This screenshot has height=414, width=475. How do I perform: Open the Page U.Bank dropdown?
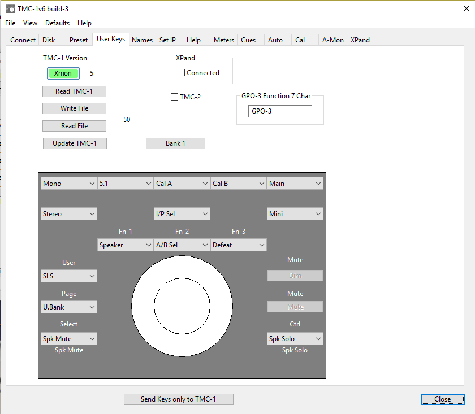coord(68,307)
